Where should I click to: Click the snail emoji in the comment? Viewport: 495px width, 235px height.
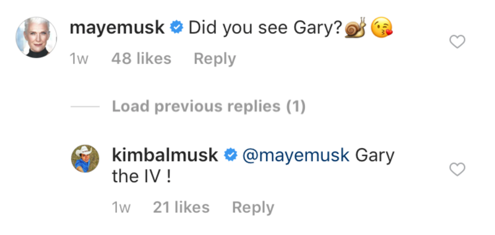point(355,28)
